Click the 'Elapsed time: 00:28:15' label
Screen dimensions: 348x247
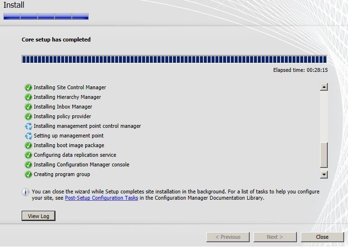(300, 70)
